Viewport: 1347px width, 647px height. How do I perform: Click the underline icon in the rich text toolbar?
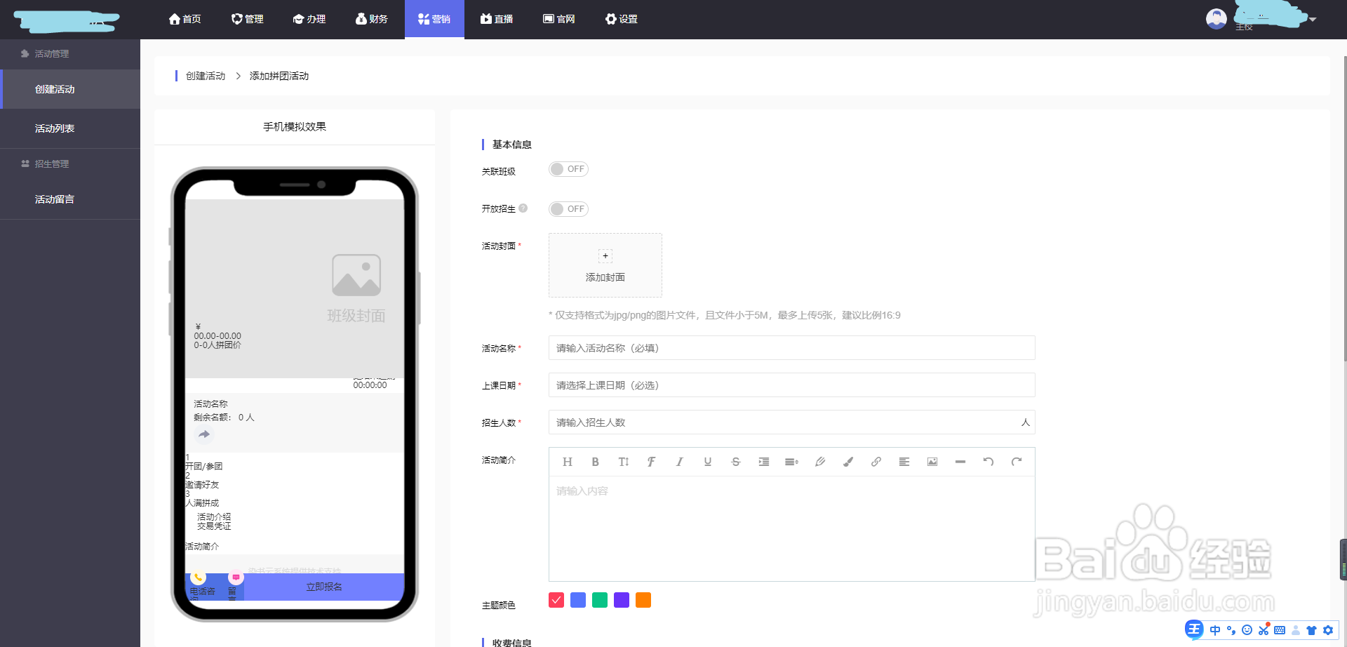click(707, 461)
